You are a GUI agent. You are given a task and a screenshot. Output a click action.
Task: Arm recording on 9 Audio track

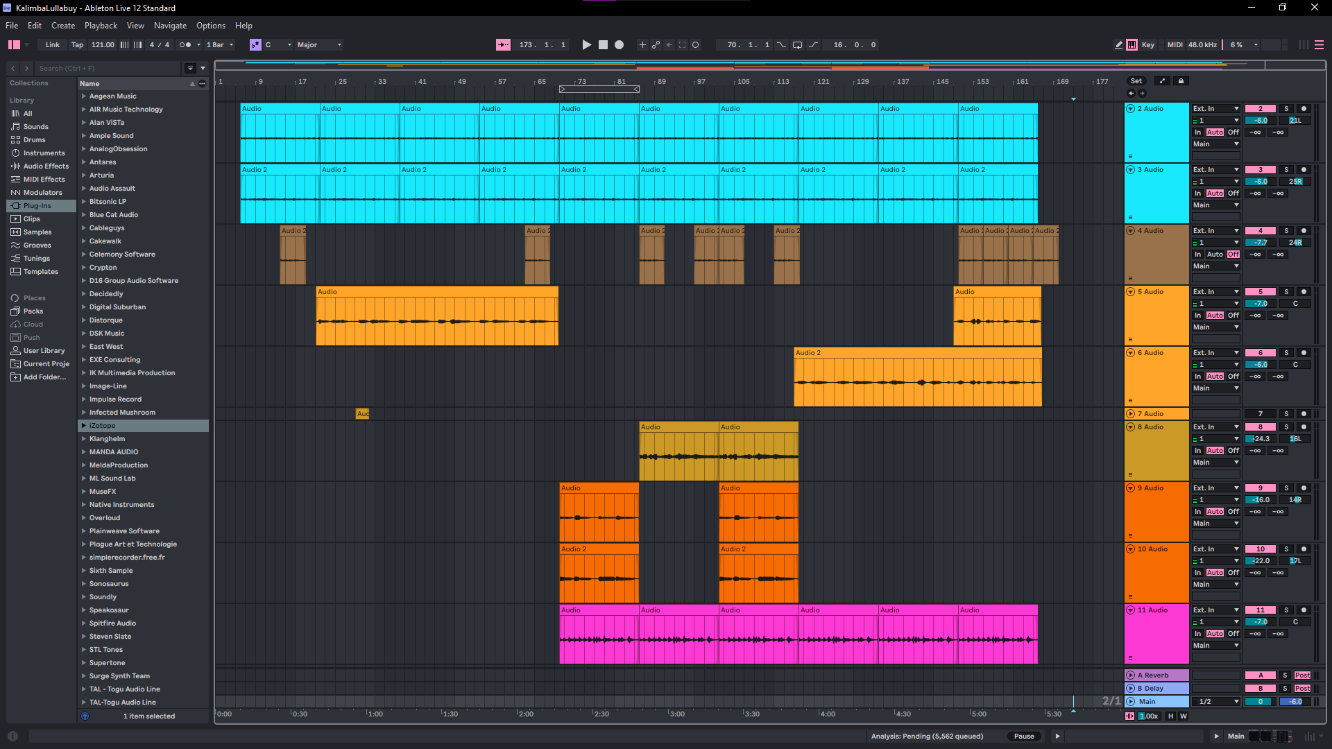click(x=1304, y=488)
